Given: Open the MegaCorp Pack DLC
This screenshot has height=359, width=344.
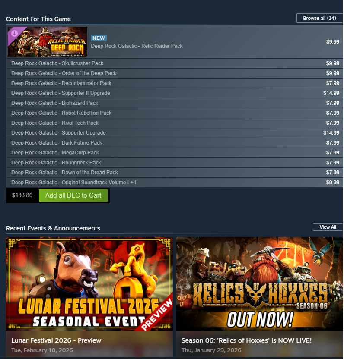Looking at the screenshot, I should click(175, 153).
